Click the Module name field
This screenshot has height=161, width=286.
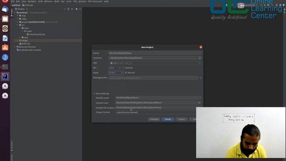[x=159, y=97]
